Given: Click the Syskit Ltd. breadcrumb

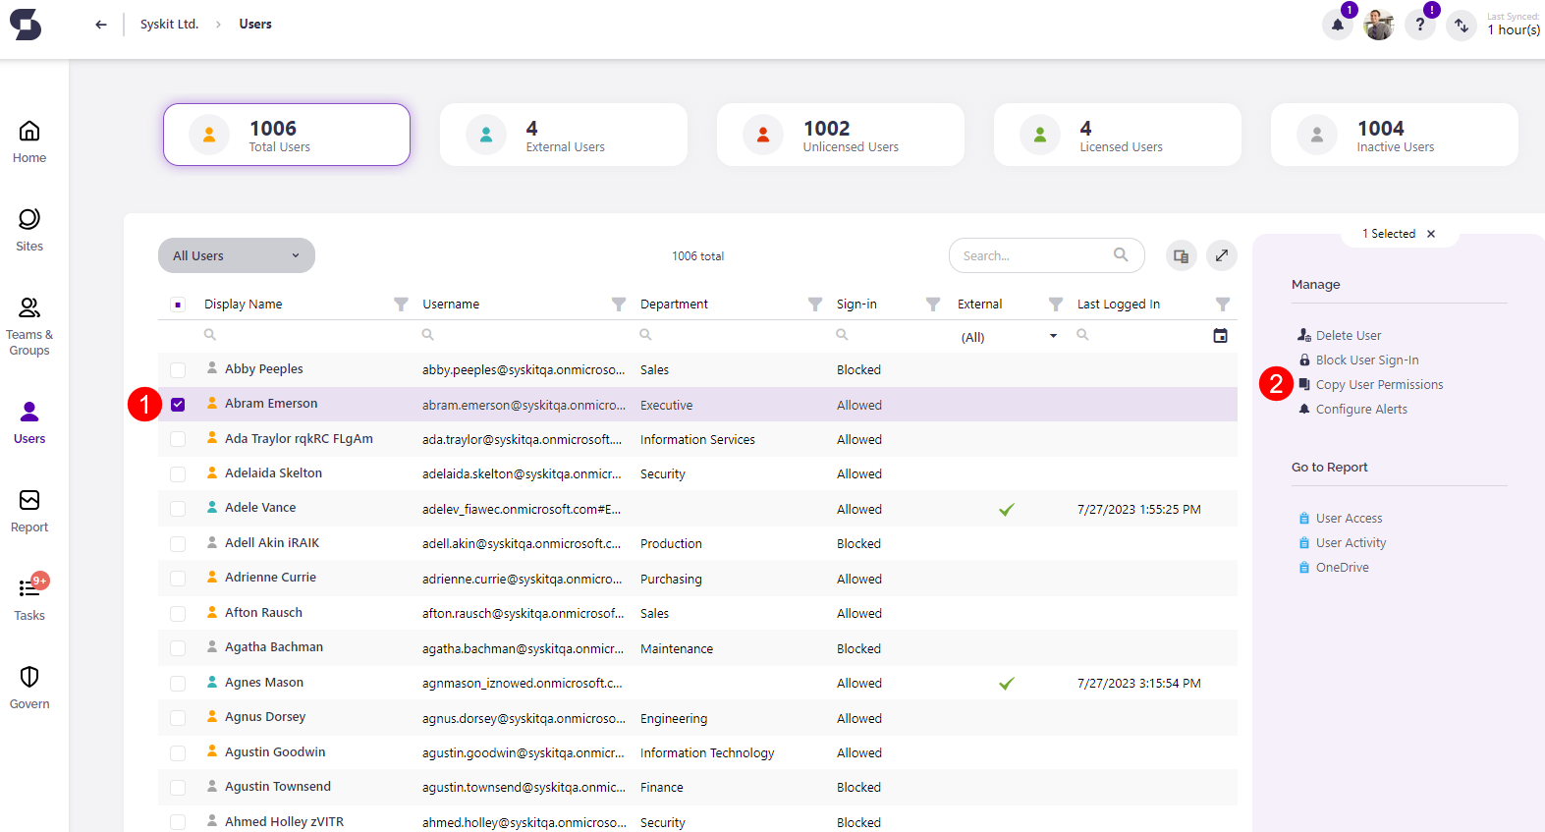Looking at the screenshot, I should point(169,25).
